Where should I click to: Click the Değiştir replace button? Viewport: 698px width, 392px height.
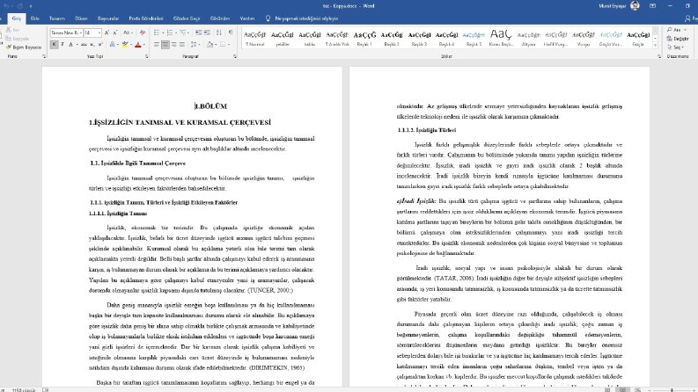(678, 39)
